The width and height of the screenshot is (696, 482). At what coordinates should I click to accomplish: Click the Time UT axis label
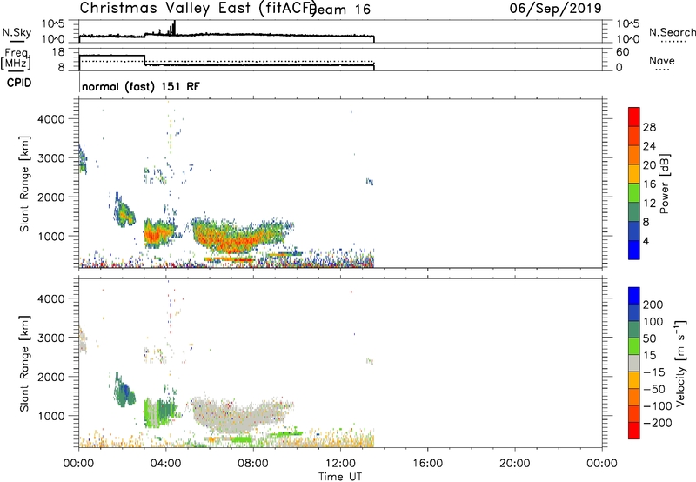pyautogui.click(x=340, y=477)
